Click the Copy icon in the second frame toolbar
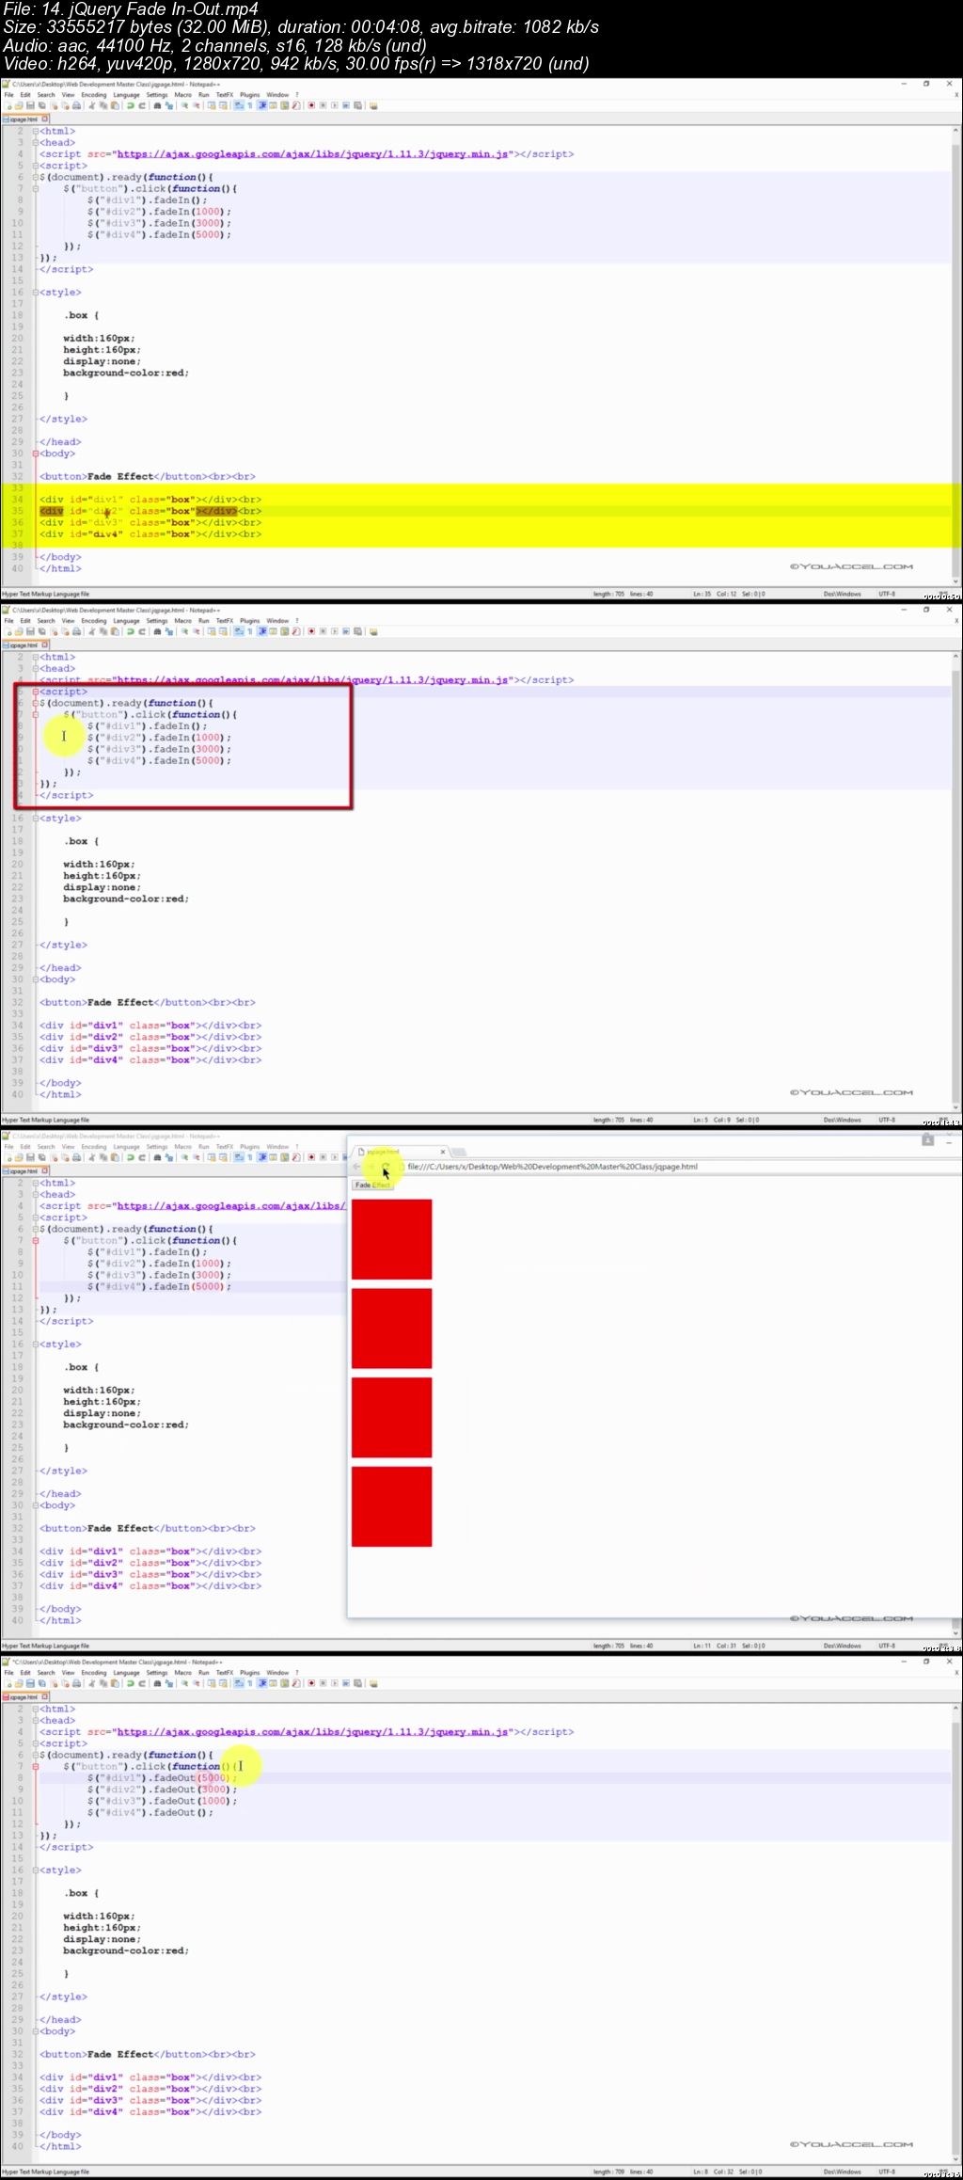Viewport: 963px width, 2180px height. point(103,631)
